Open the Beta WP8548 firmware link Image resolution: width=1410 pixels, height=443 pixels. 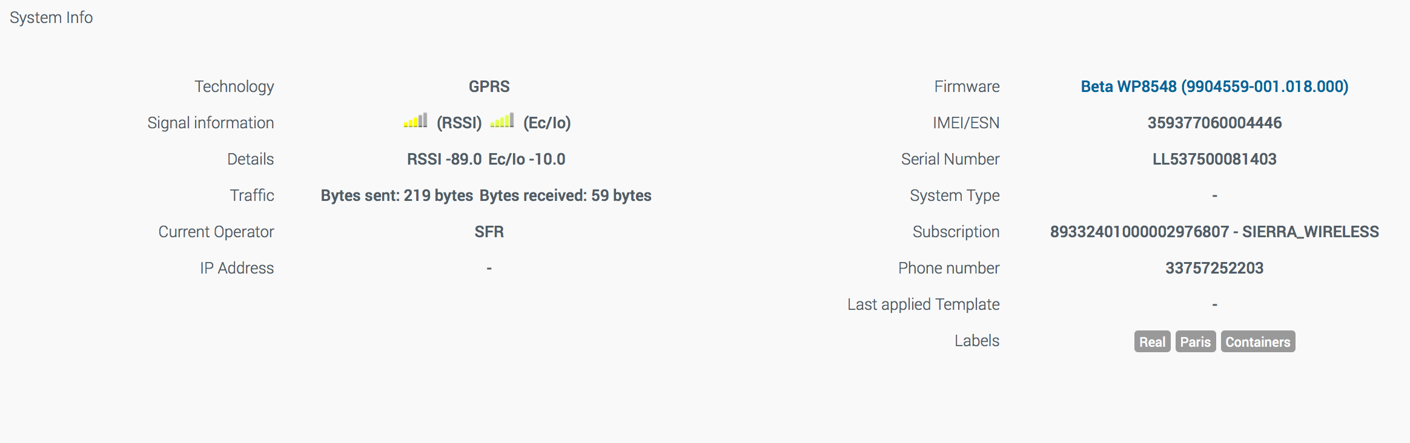click(x=1214, y=87)
